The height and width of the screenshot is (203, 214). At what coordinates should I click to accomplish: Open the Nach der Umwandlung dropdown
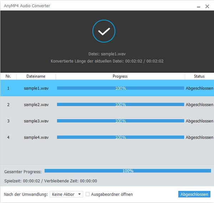tap(66, 194)
